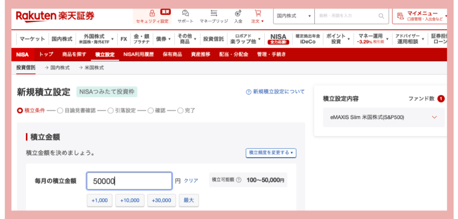Open the order (注文) cart icon
This screenshot has height=219, width=458.
(x=258, y=13)
